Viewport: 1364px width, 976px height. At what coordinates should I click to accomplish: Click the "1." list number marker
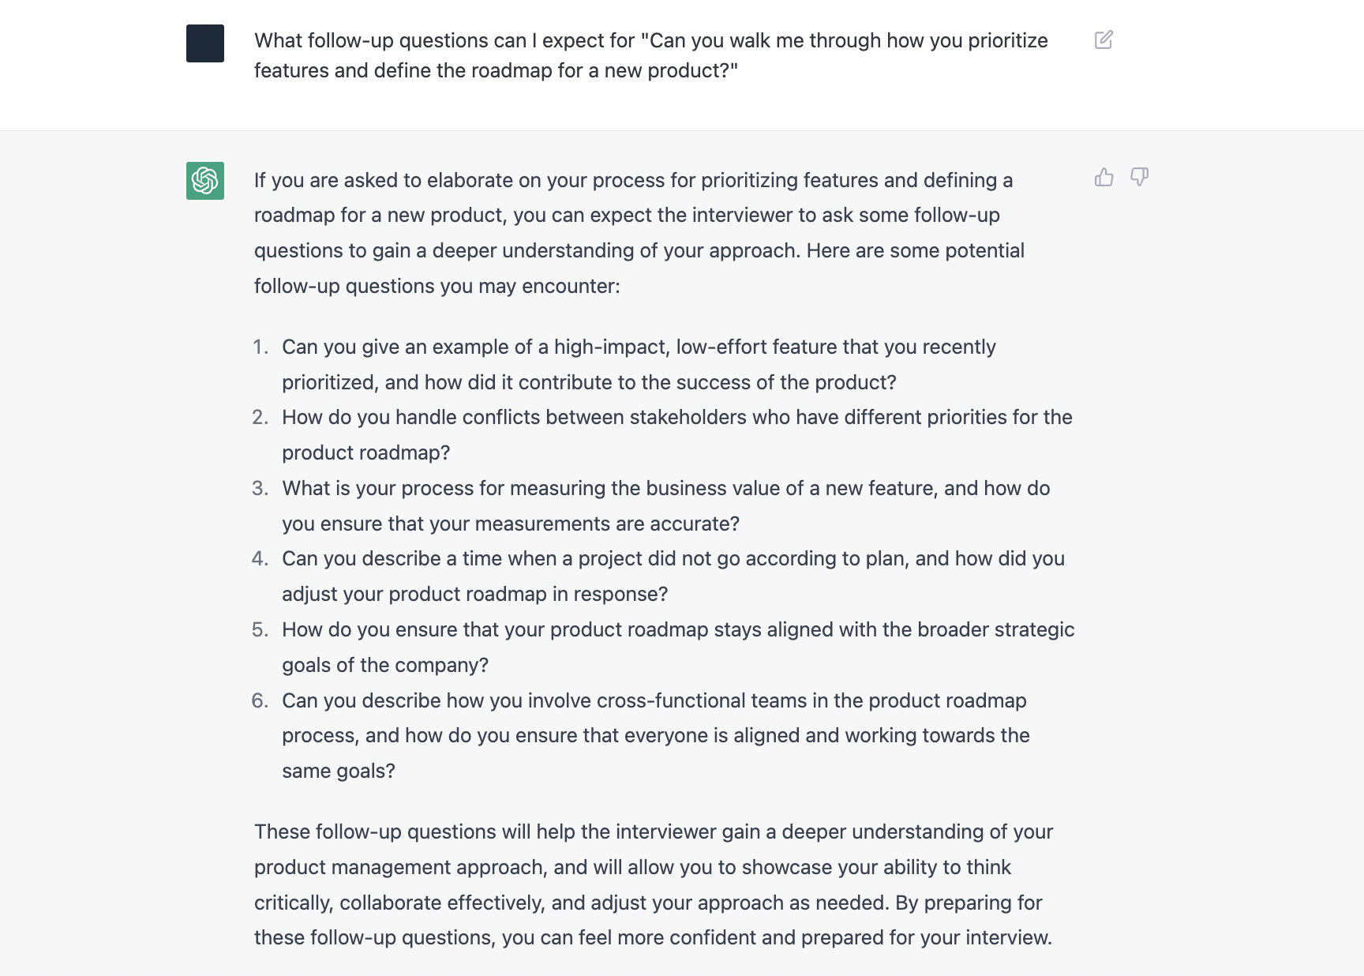[260, 347]
